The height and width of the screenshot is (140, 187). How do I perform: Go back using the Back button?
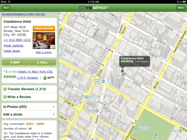coord(6,8)
